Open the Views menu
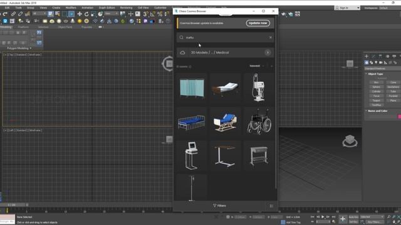Viewport: 401px width, 225px height. tap(43, 7)
